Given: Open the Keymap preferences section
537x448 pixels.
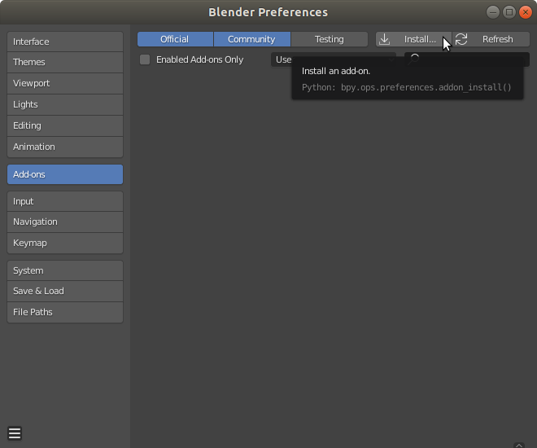Looking at the screenshot, I should click(x=65, y=243).
